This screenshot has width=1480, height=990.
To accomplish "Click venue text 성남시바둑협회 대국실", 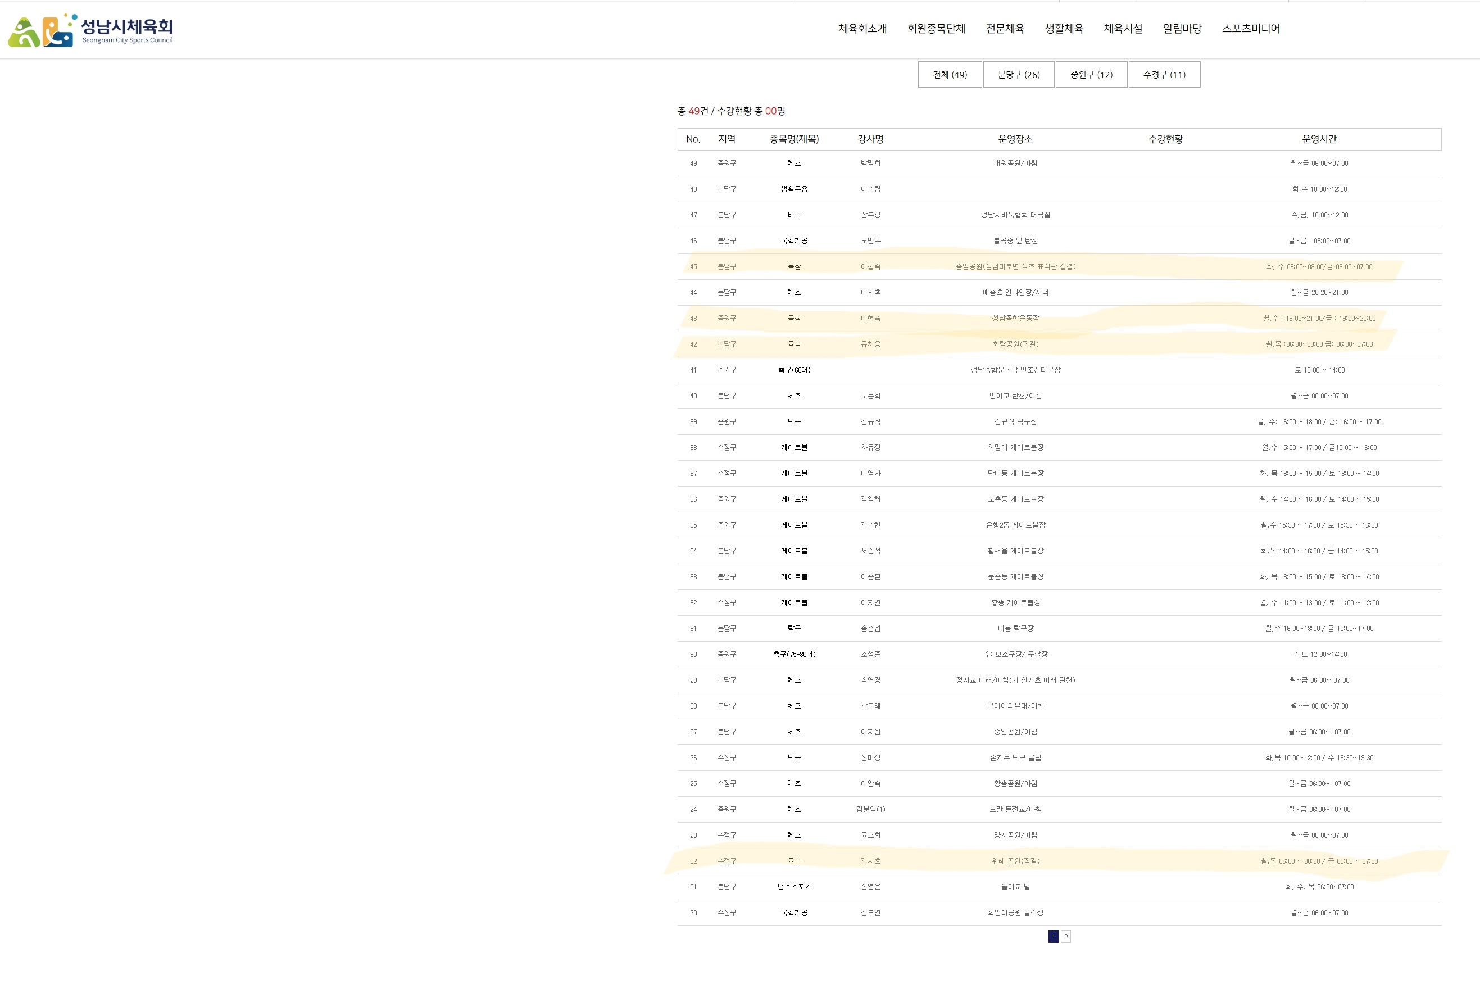I will coord(1015,215).
